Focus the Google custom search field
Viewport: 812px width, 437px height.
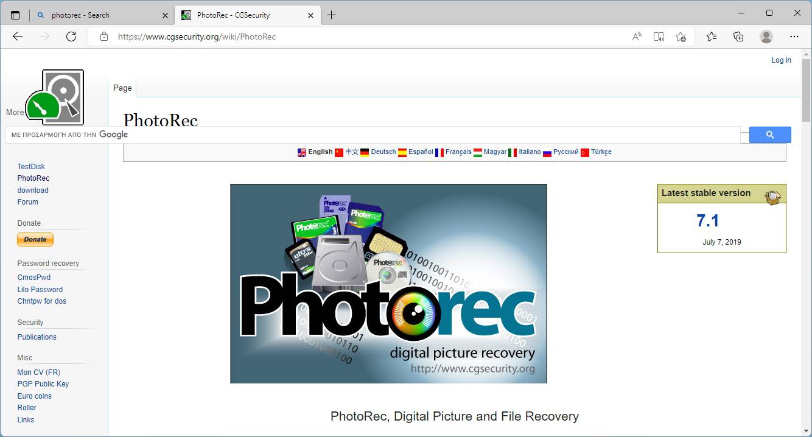click(373, 135)
